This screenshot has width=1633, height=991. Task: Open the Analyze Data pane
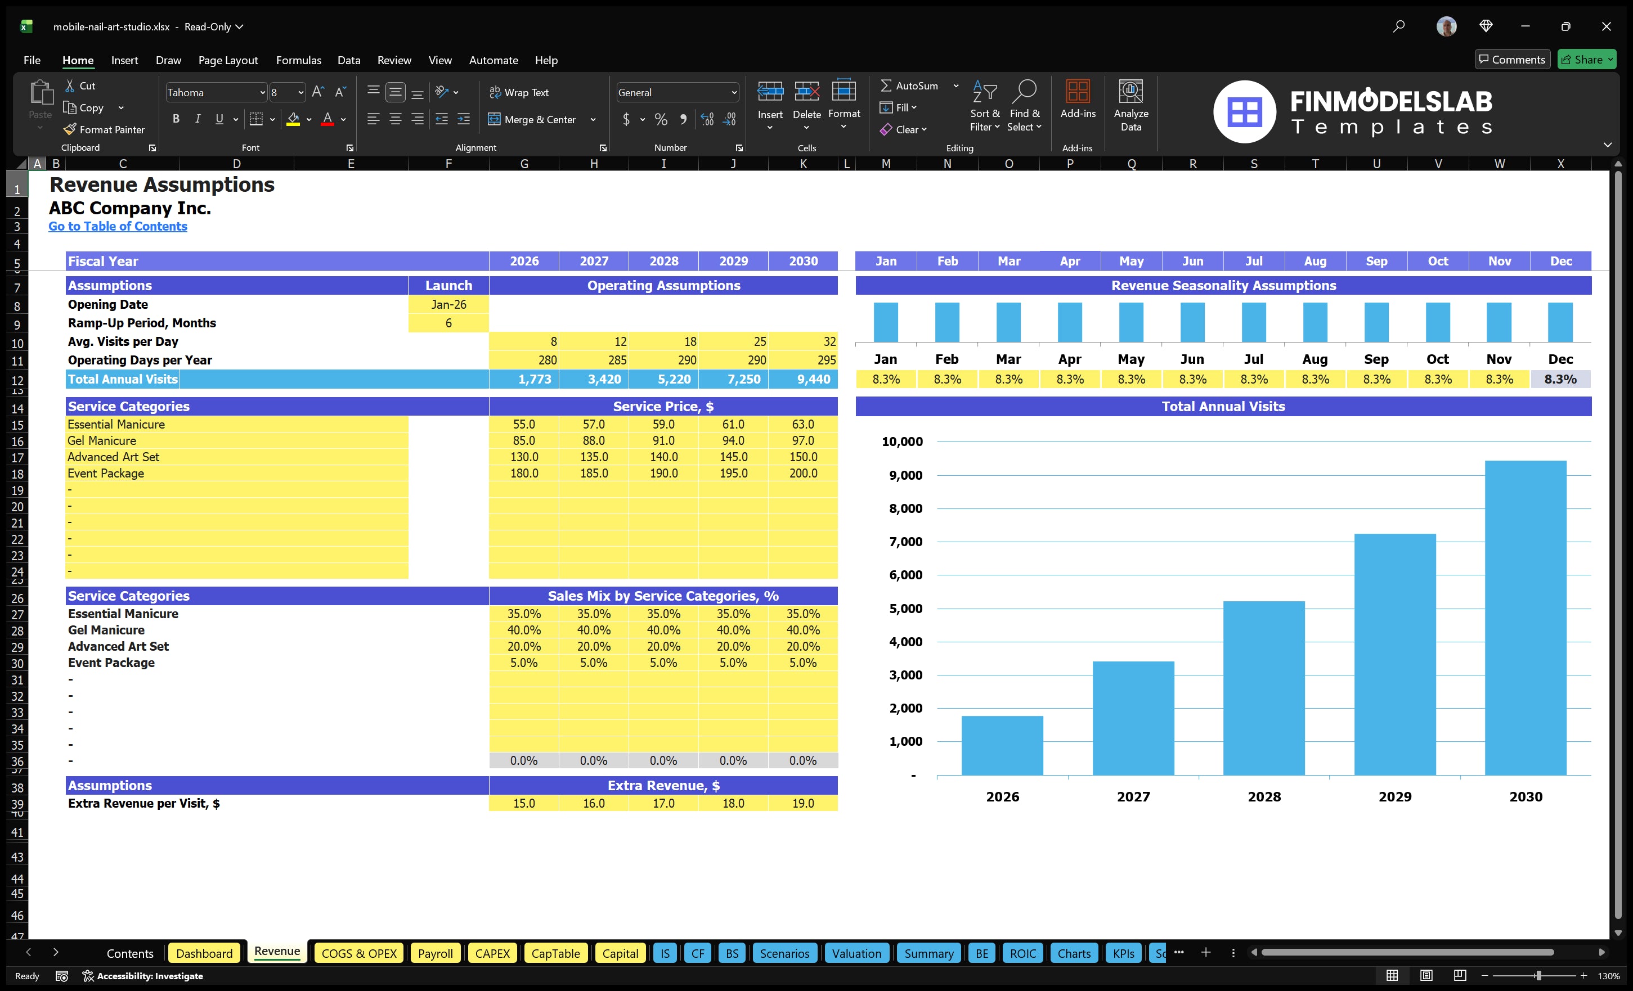pyautogui.click(x=1130, y=106)
